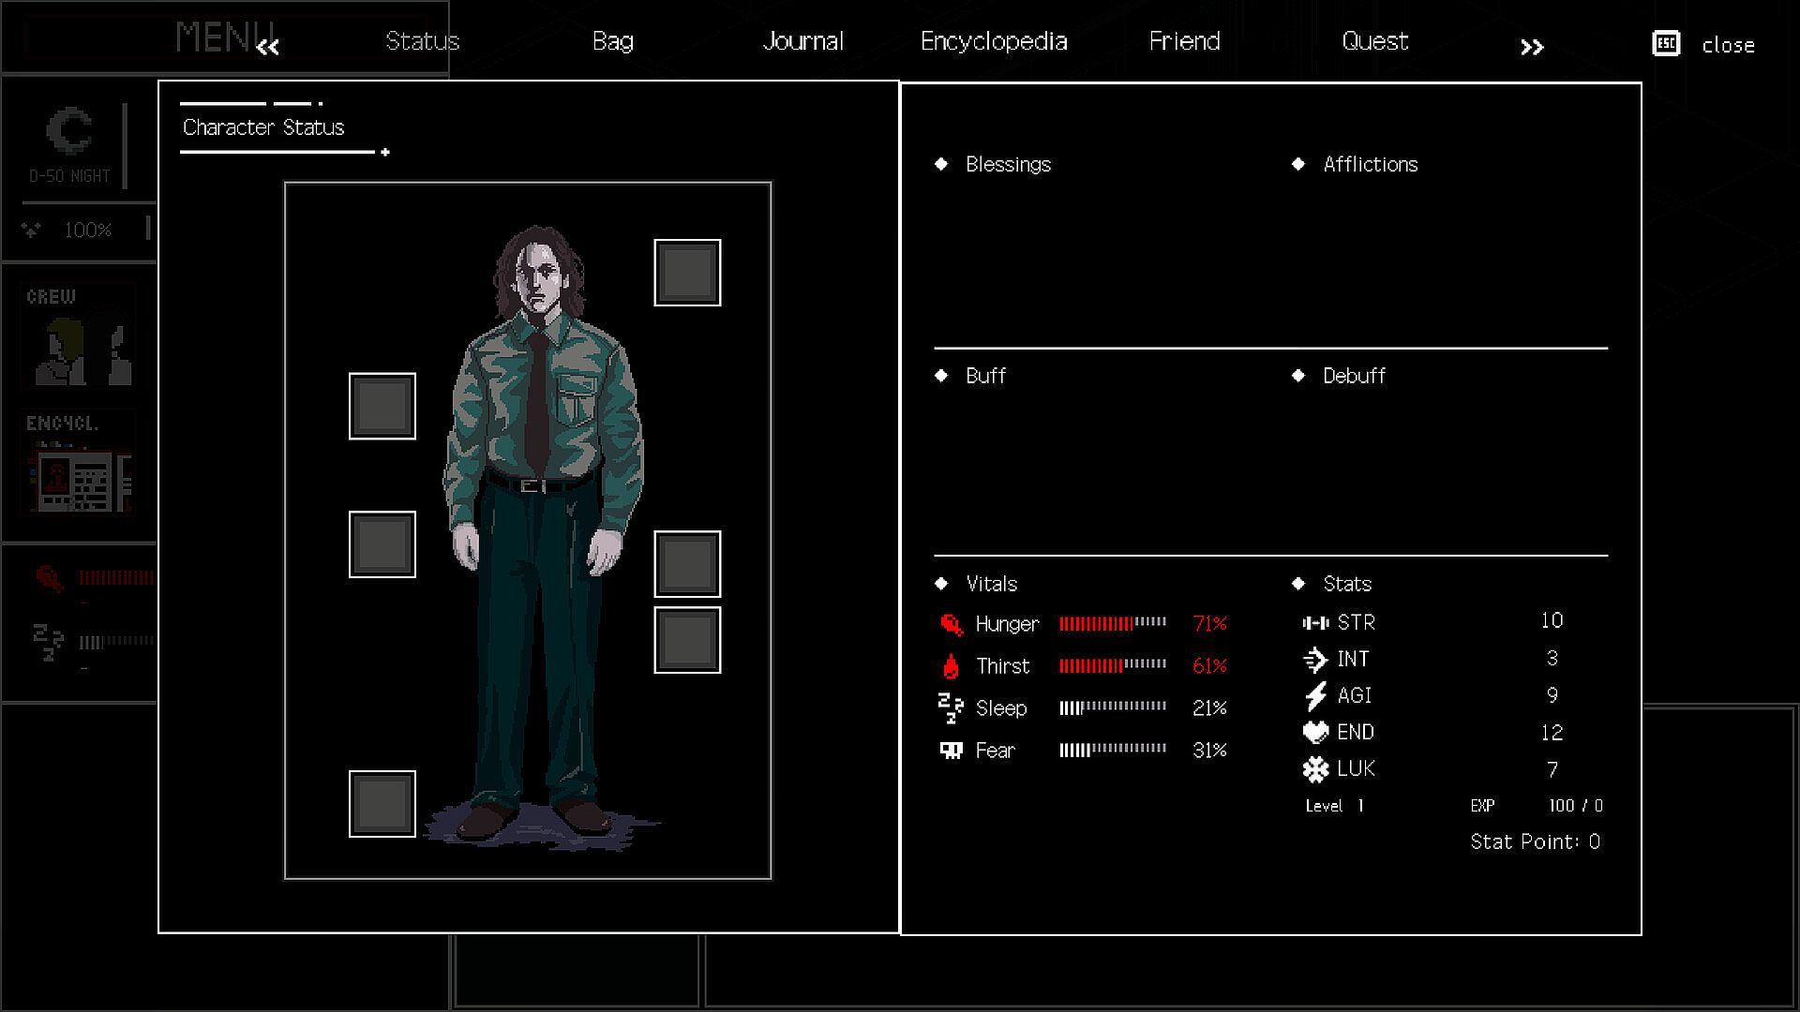Go to next menu tabs arrow
This screenshot has width=1800, height=1012.
click(1531, 47)
